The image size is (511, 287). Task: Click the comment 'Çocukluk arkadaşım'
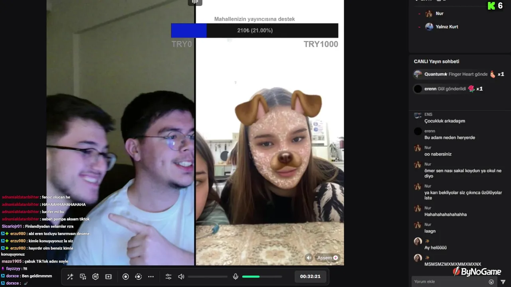[445, 121]
